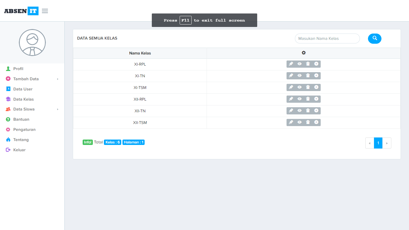The width and height of the screenshot is (409, 230).
Task: Click the eye icon for XII-TN
Action: click(x=299, y=111)
